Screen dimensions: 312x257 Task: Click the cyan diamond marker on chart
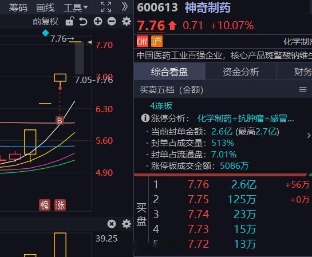coord(46,33)
